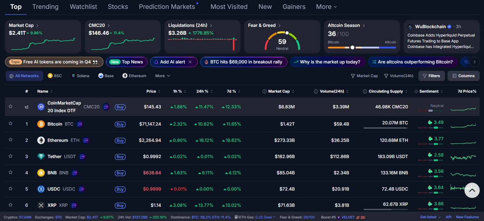The image size is (484, 221).
Task: Sort table by Name column
Action: (45, 91)
